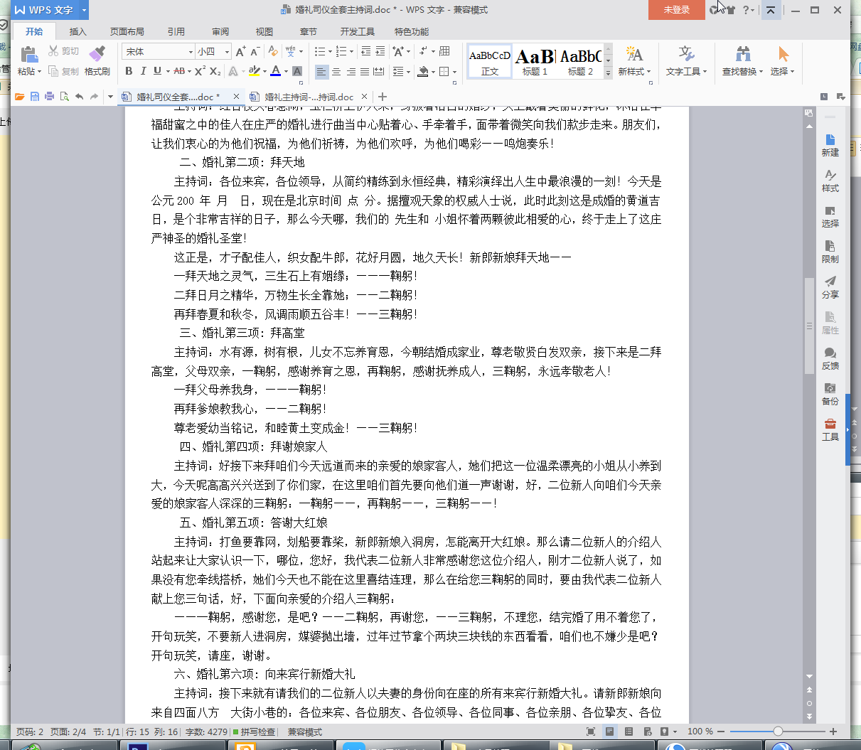Click the 未登录 login button
The width and height of the screenshot is (861, 750).
tap(677, 10)
